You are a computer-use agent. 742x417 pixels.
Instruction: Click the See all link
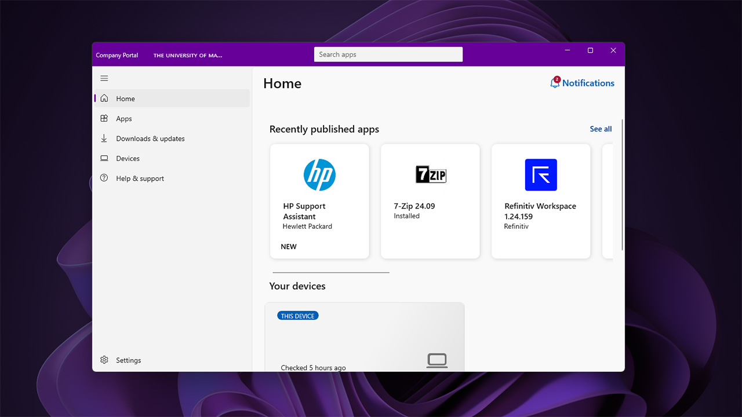coord(601,129)
